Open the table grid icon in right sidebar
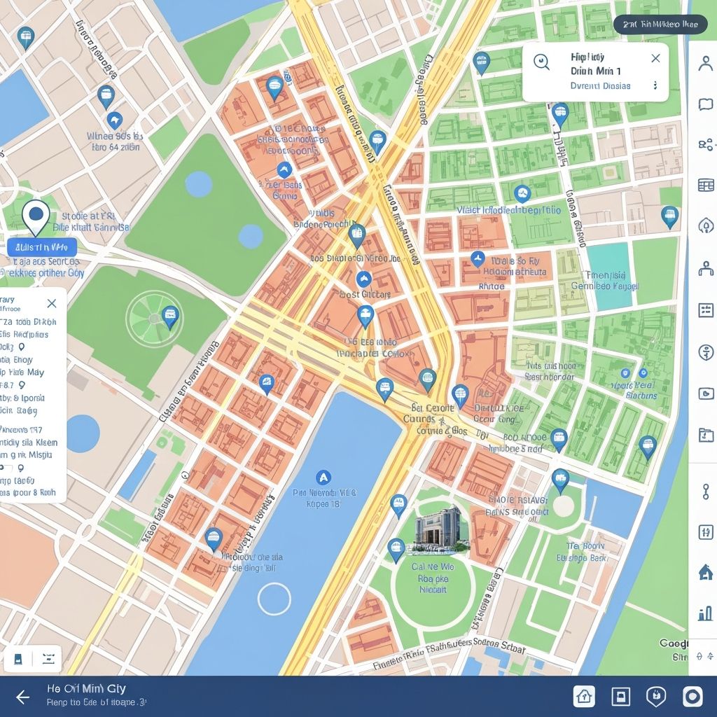Viewport: 717px width, 717px height. tap(706, 186)
